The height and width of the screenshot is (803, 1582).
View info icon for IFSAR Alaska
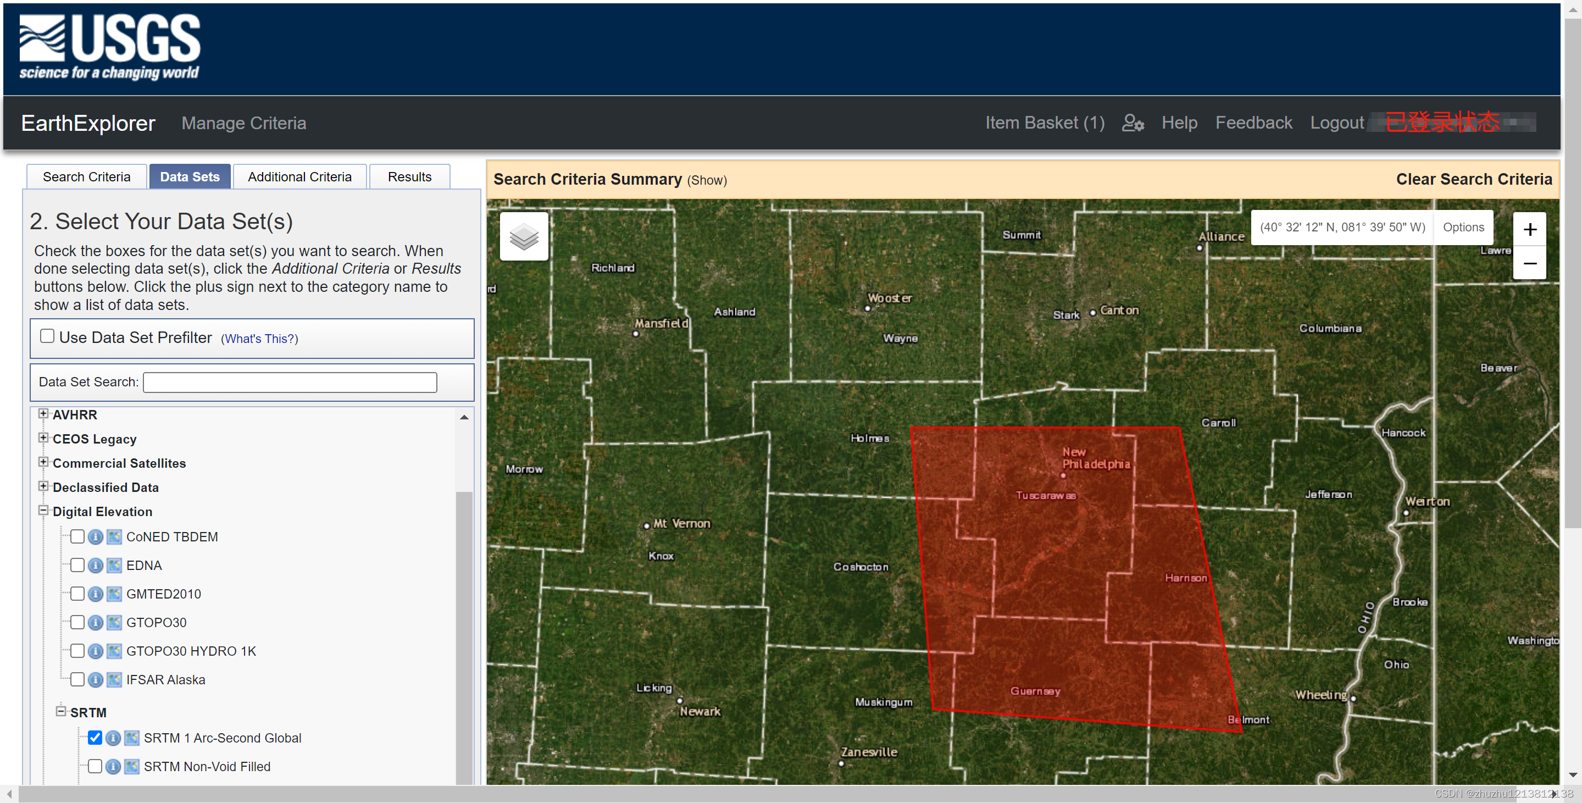[95, 679]
